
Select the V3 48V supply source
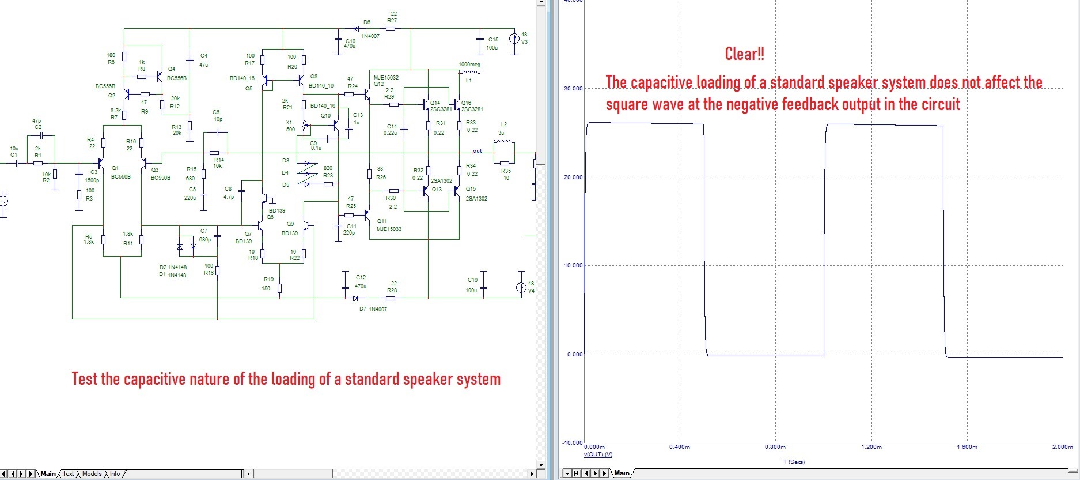click(x=514, y=39)
